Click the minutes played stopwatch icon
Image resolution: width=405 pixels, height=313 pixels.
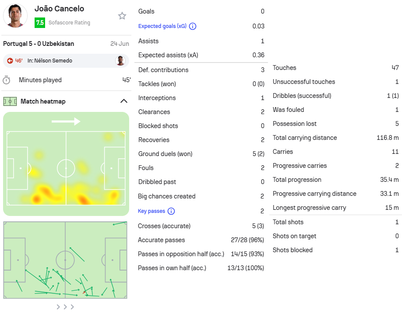(x=7, y=80)
